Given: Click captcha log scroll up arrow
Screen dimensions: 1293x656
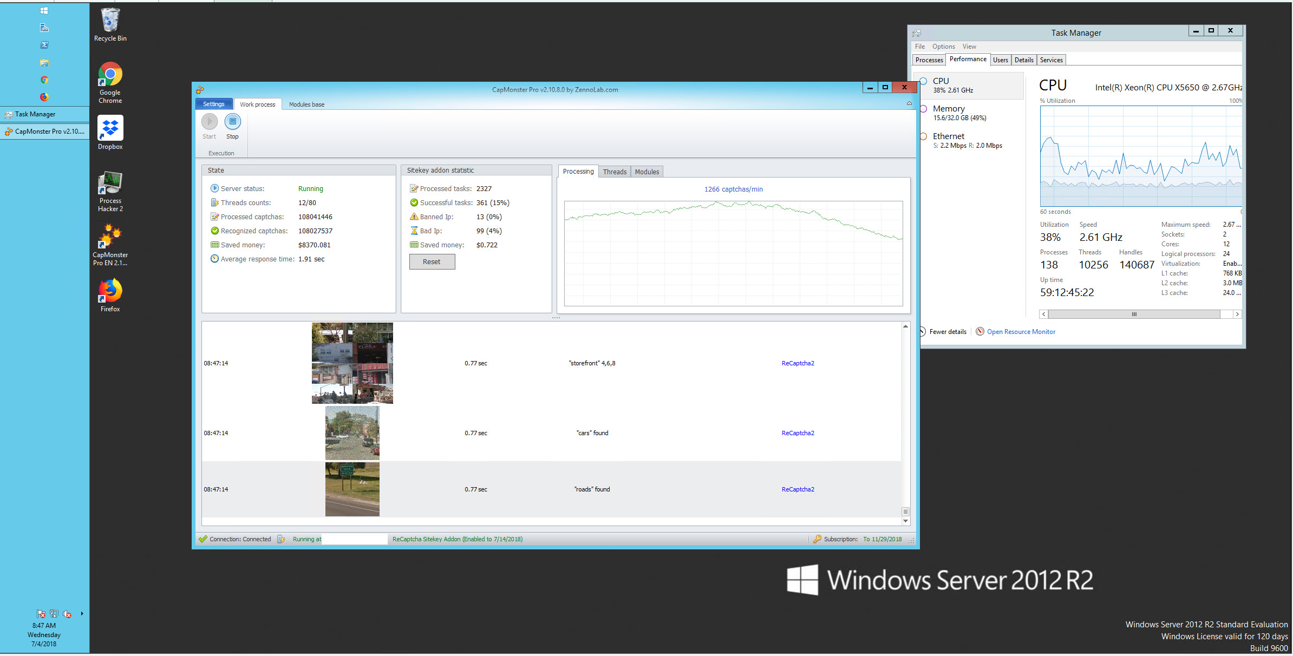Looking at the screenshot, I should click(905, 326).
